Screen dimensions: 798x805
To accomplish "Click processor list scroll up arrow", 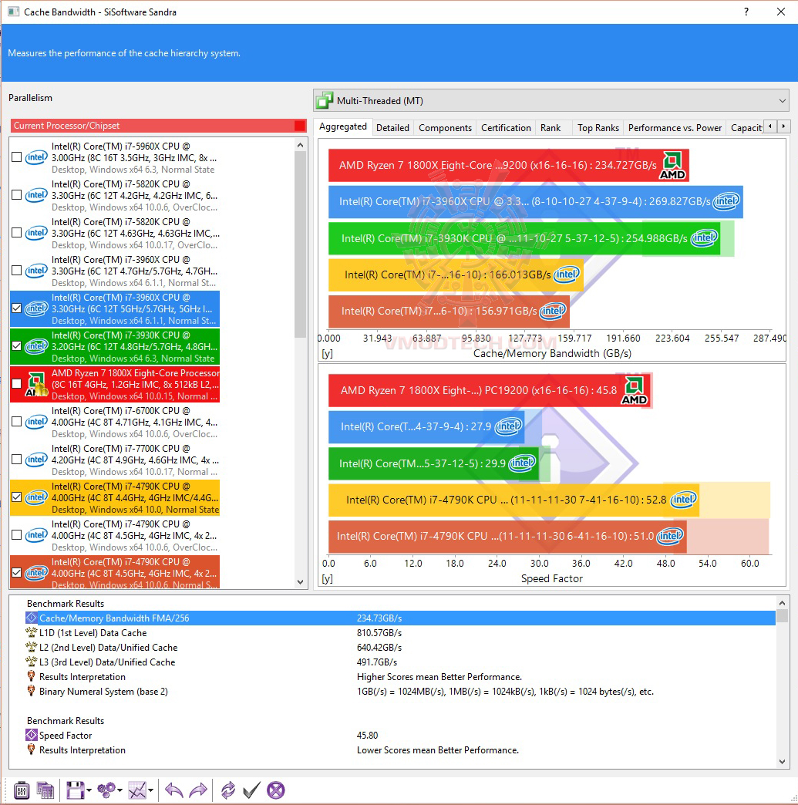I will coord(301,145).
